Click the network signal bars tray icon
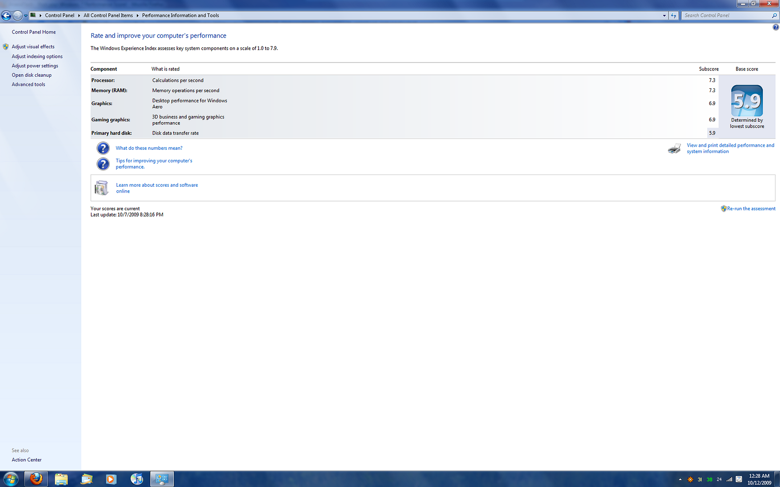This screenshot has height=487, width=780. (729, 479)
